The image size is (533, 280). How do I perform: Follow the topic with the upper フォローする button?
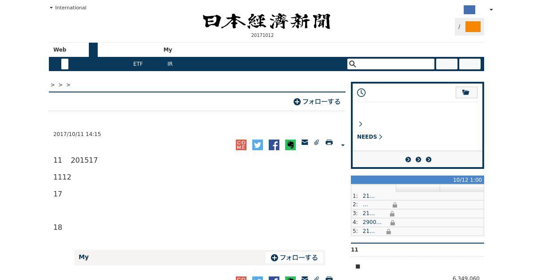click(317, 102)
